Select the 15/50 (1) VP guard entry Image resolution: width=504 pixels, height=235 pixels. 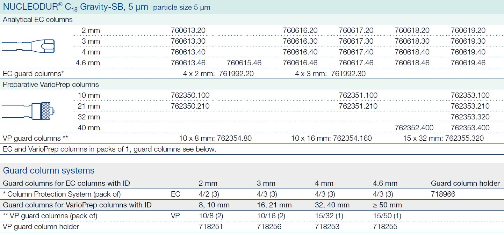(387, 216)
